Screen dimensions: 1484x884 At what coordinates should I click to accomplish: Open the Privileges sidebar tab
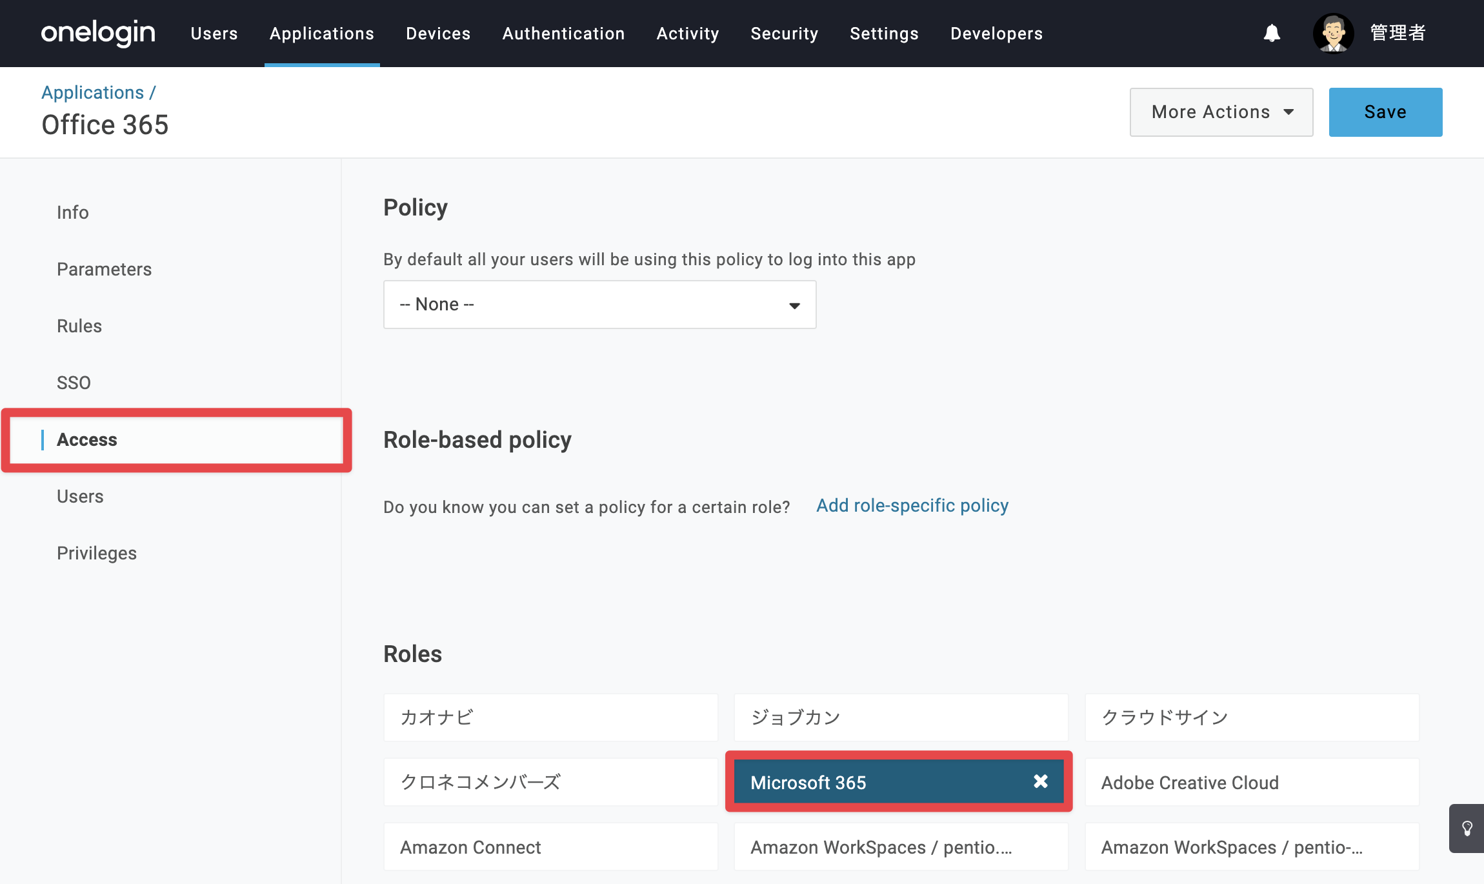pos(97,553)
